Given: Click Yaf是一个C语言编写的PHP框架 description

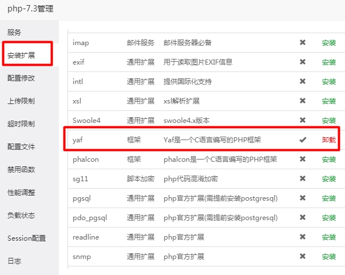Looking at the screenshot, I should click(212, 140).
